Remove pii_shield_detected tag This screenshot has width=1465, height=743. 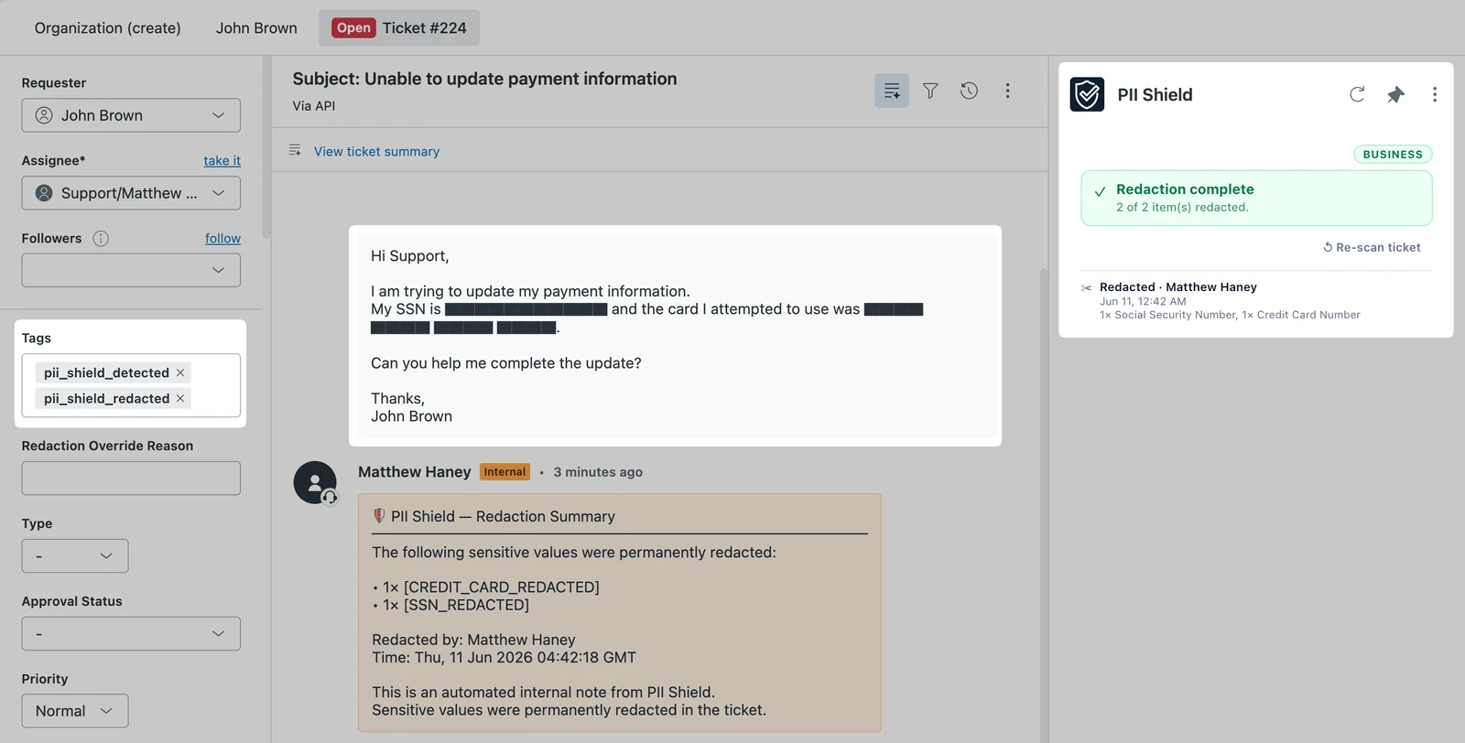180,372
